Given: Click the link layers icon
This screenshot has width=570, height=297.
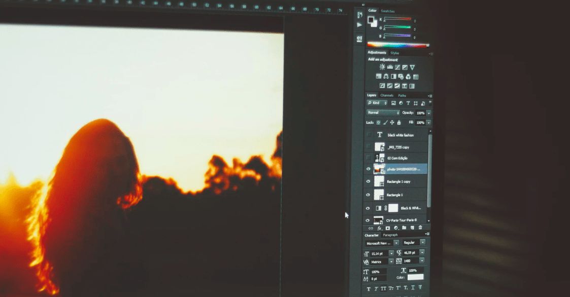Looking at the screenshot, I should pos(371,229).
